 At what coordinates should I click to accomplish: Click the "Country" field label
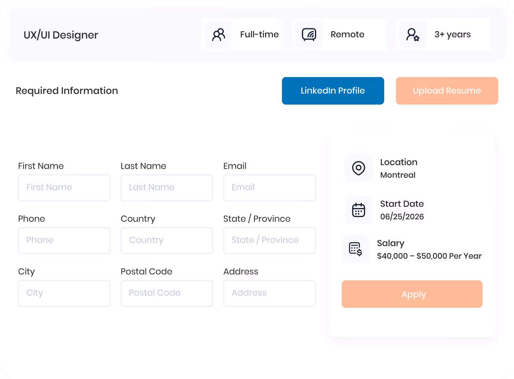138,219
